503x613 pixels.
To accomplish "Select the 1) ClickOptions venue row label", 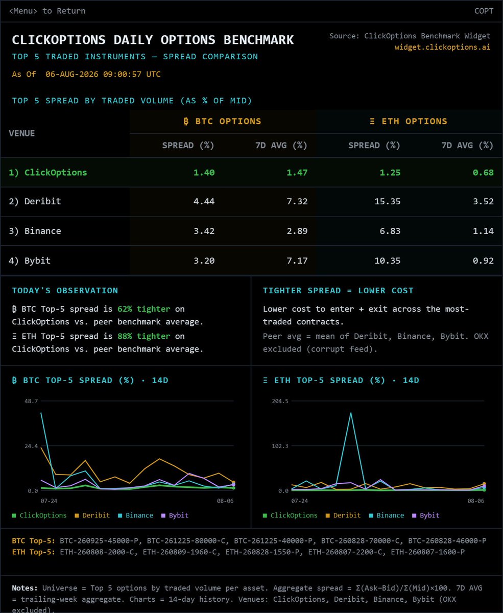I will point(48,173).
